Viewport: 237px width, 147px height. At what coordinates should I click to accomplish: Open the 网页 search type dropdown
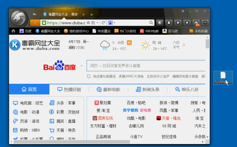coord(96,66)
